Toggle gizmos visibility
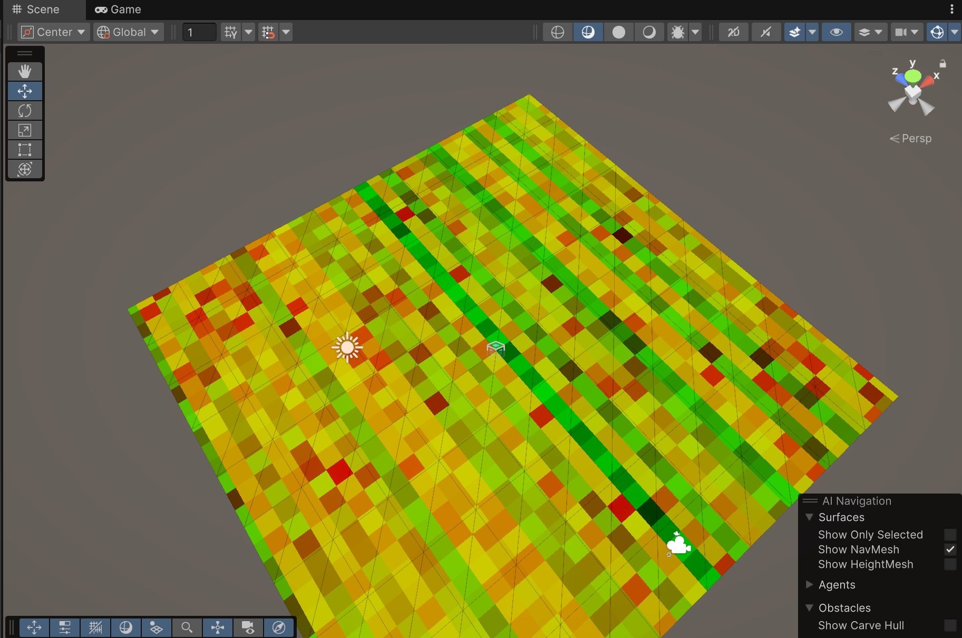Image resolution: width=962 pixels, height=638 pixels. tap(937, 32)
